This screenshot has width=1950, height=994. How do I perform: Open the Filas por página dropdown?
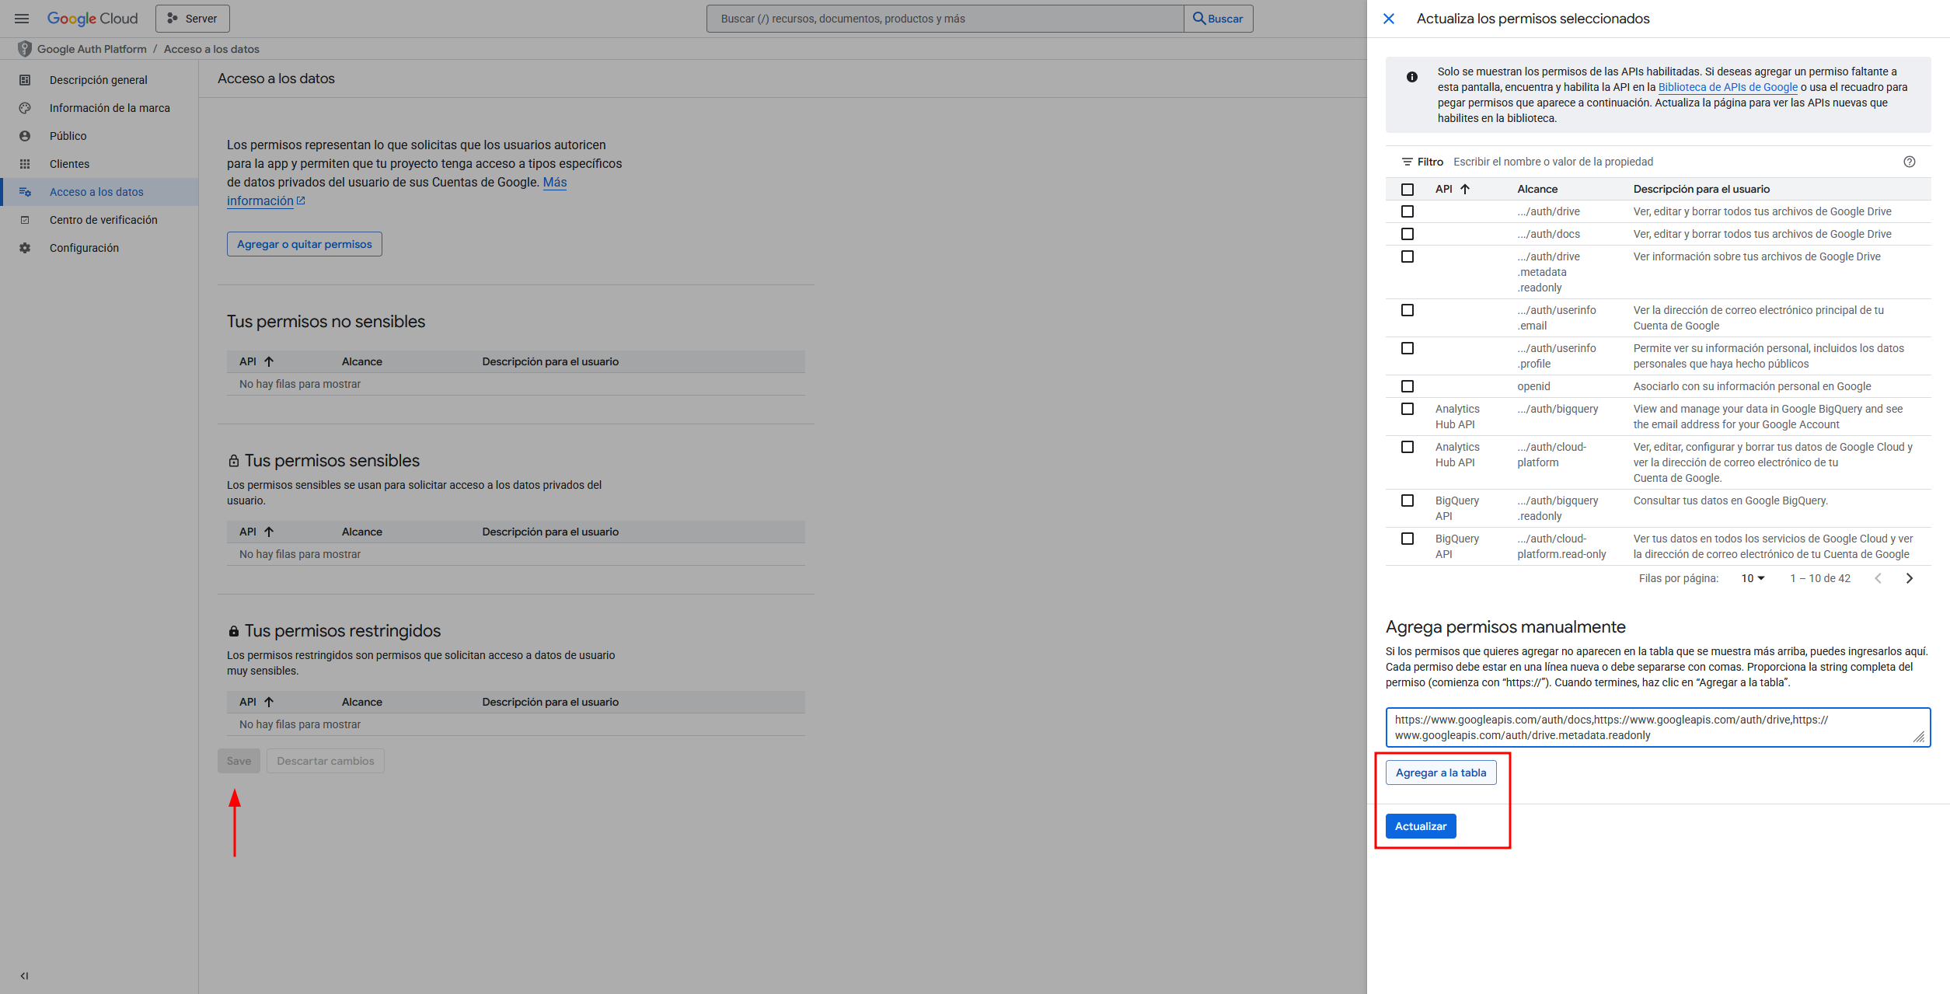[1752, 578]
